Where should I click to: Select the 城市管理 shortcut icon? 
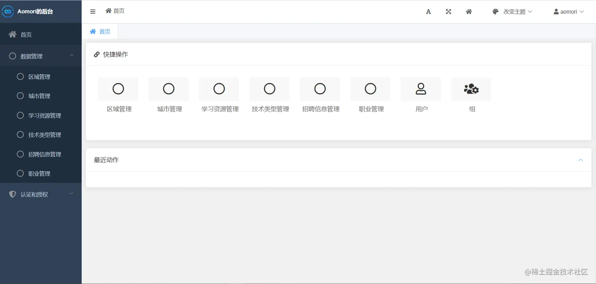[x=168, y=89]
